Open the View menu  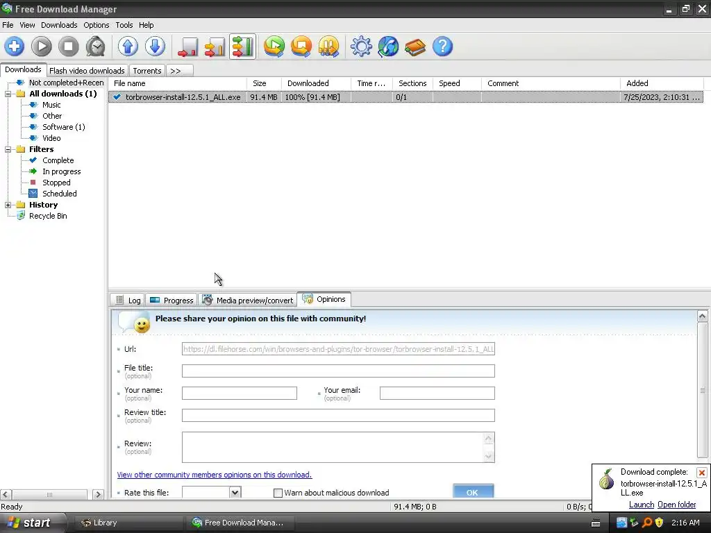[x=27, y=25]
